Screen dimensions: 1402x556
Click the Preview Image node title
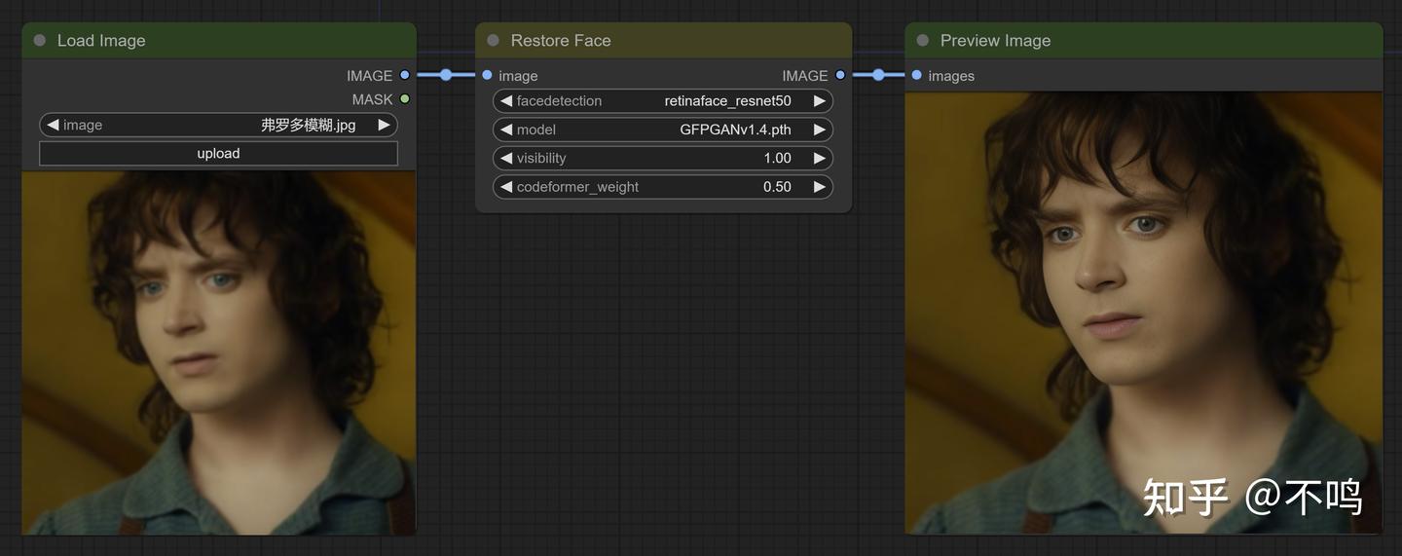point(995,41)
